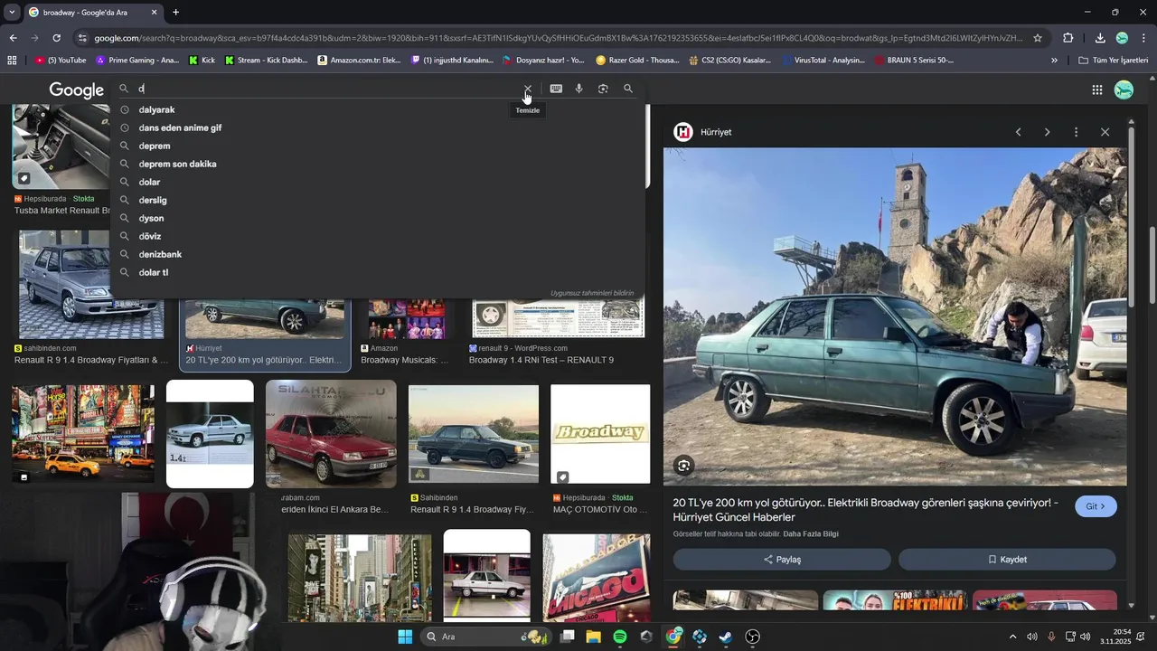
Task: Click the Git button to visit Hürriyet
Action: click(1096, 506)
